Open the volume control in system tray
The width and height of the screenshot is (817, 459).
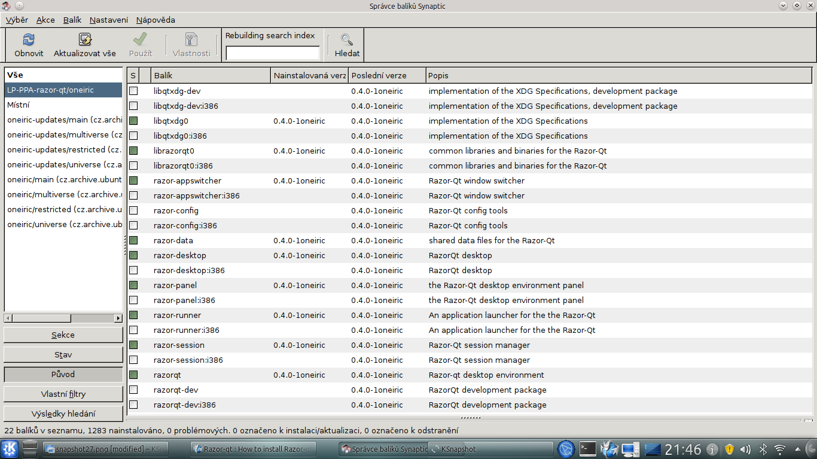pyautogui.click(x=745, y=449)
